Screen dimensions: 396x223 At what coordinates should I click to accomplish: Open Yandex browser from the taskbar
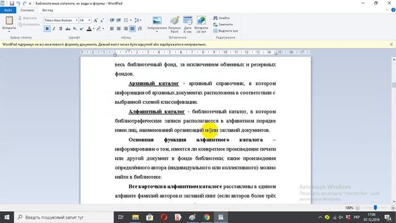point(178,217)
